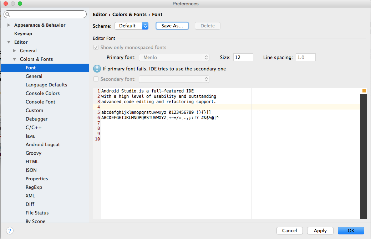
Task: Open Diff color settings
Action: pos(30,204)
